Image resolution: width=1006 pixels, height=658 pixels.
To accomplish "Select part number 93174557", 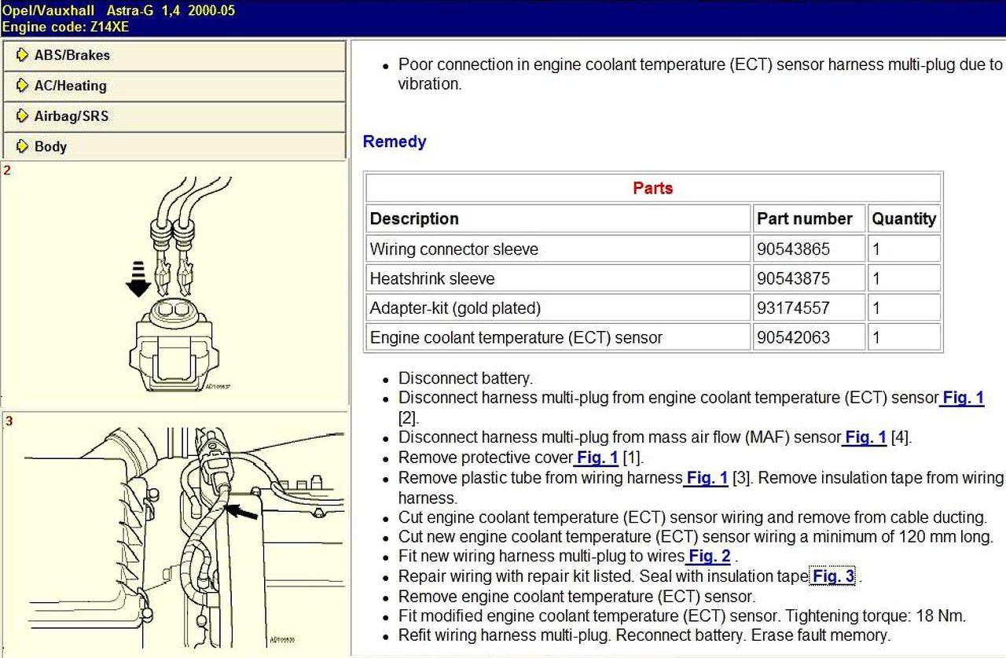I will (809, 308).
